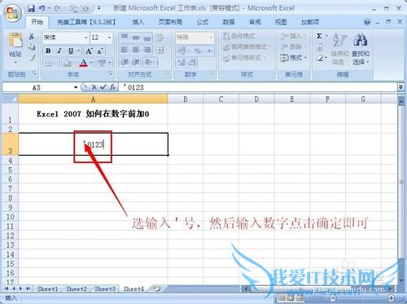Open the 公式 (Formulas) tab
Screen dimensions: 407x304
point(203,22)
